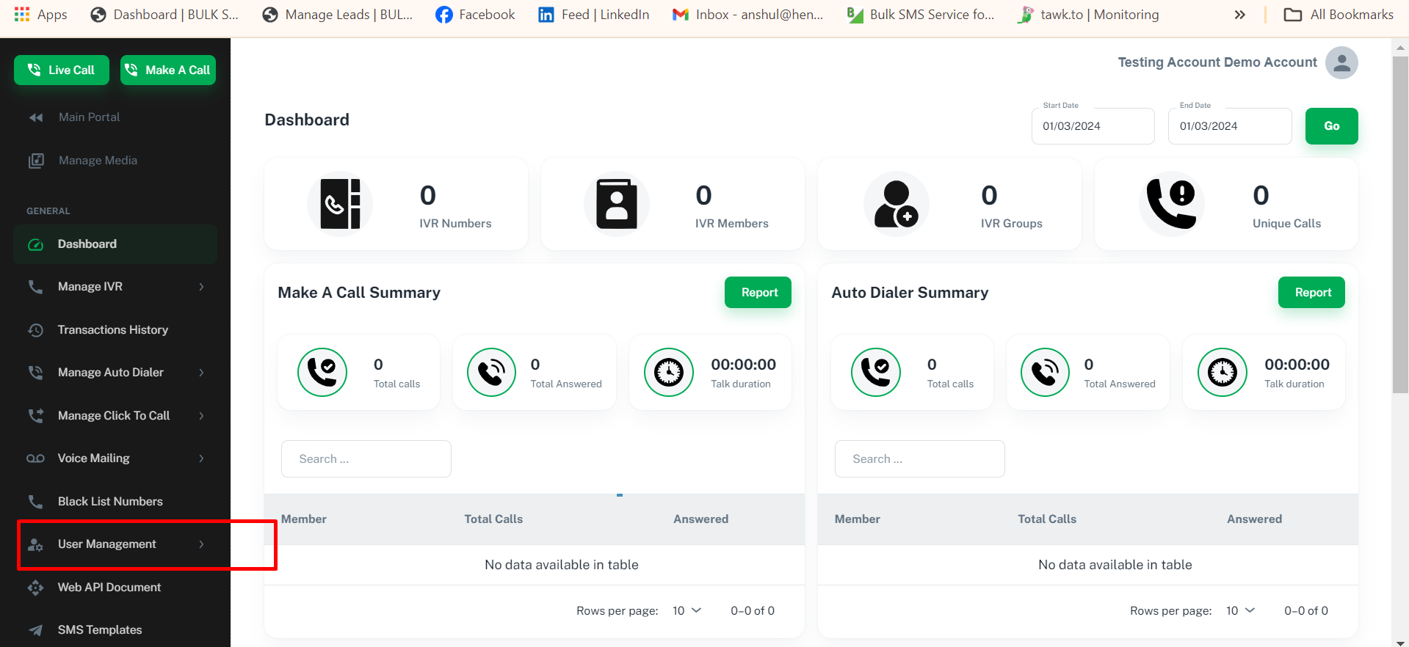Click the Make A Call button
This screenshot has height=647, width=1409.
tap(168, 70)
